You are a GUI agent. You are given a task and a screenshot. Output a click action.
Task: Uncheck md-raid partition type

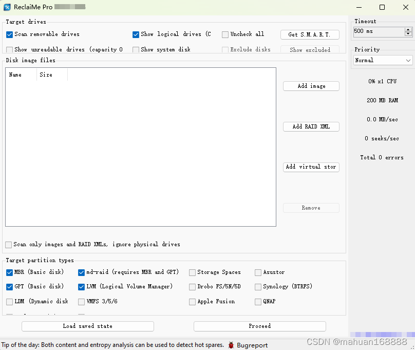(82, 272)
